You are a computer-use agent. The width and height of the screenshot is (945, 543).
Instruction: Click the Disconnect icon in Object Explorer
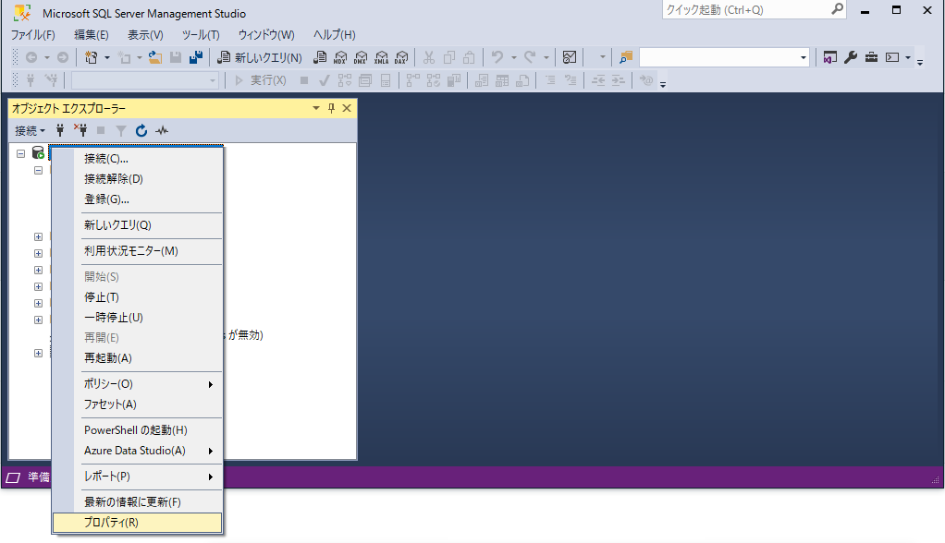point(80,130)
